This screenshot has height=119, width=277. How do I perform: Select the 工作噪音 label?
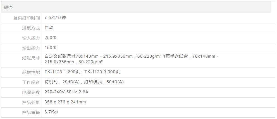(31, 82)
